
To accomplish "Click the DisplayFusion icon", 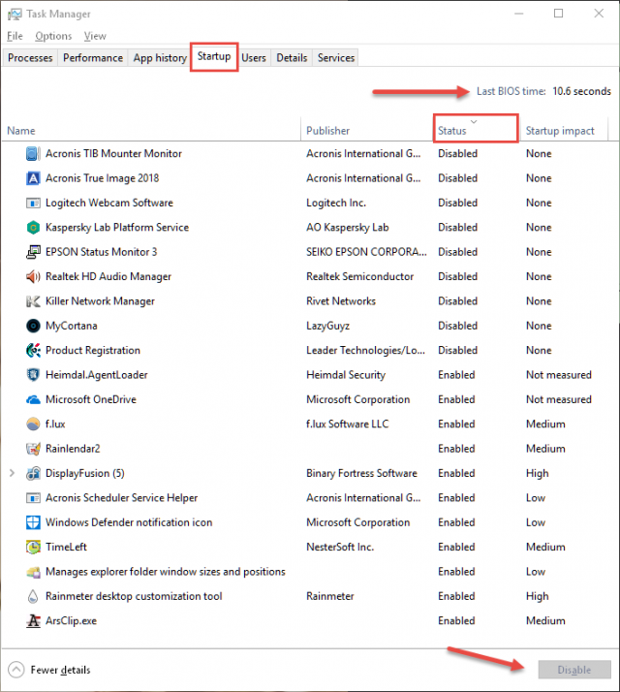I will pyautogui.click(x=33, y=474).
